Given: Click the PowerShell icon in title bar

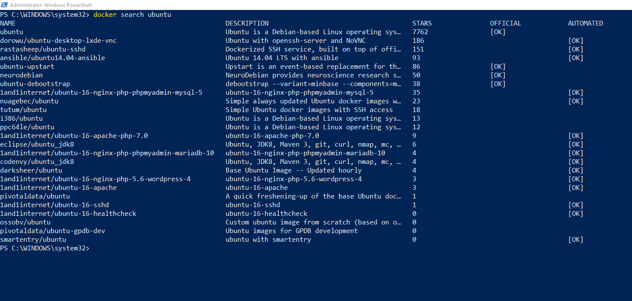Looking at the screenshot, I should click(x=4, y=5).
